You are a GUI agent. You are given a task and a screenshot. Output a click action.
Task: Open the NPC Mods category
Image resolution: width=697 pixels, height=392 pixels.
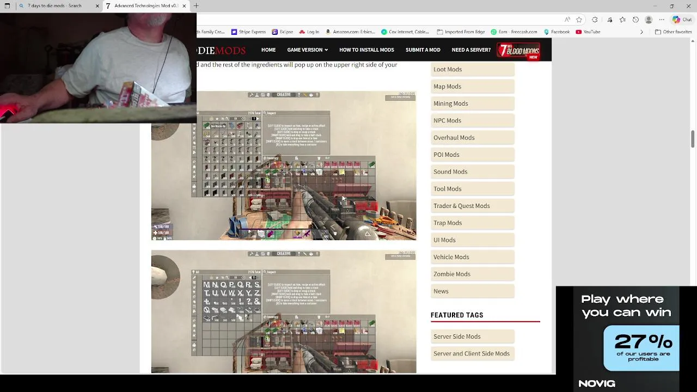[472, 120]
